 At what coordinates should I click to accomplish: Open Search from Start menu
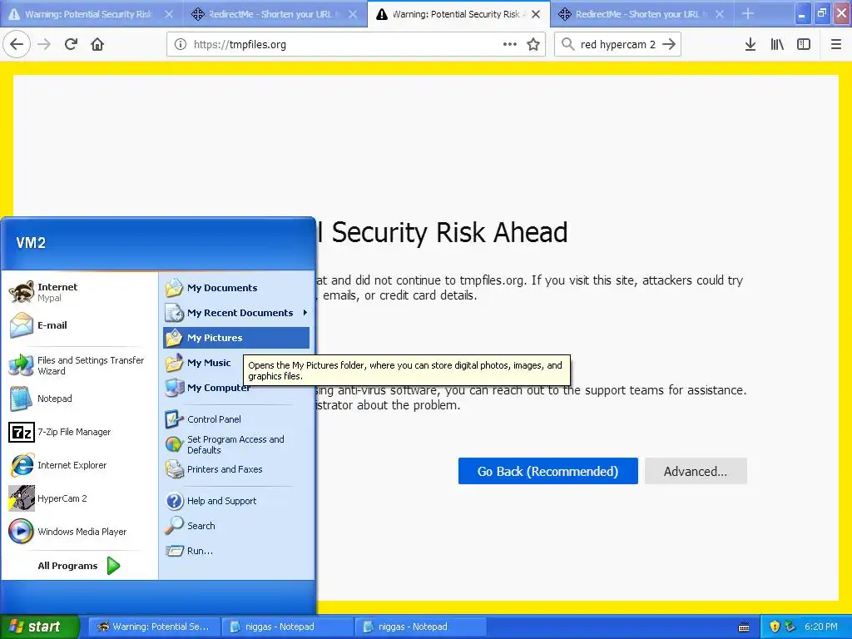point(236,526)
